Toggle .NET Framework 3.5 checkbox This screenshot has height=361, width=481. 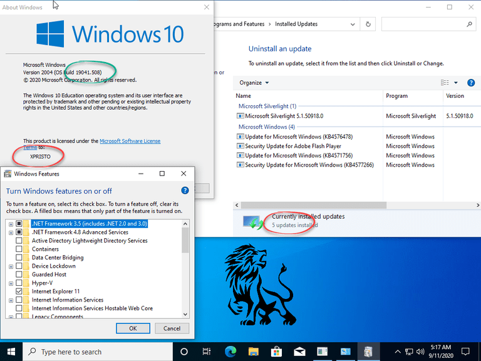pyautogui.click(x=19, y=224)
